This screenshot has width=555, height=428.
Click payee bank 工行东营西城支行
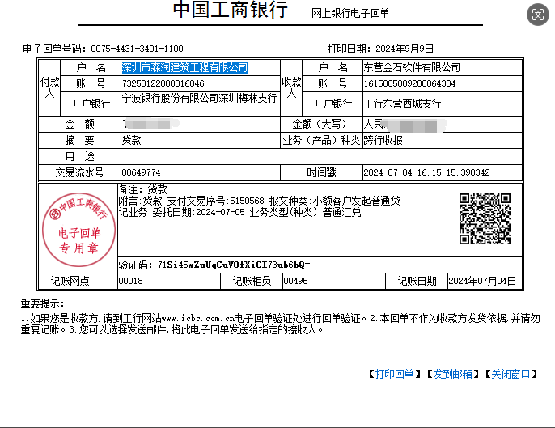(x=402, y=104)
